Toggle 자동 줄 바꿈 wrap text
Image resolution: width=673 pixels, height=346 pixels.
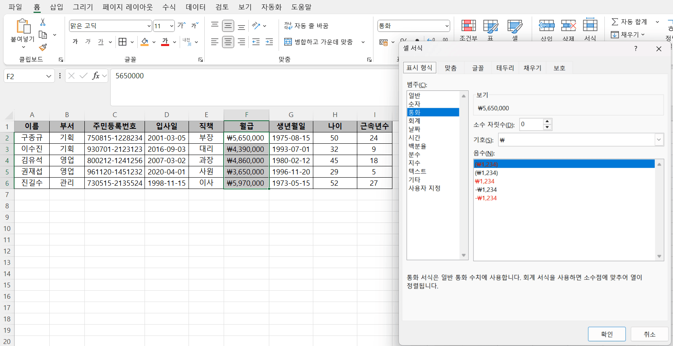pyautogui.click(x=306, y=26)
